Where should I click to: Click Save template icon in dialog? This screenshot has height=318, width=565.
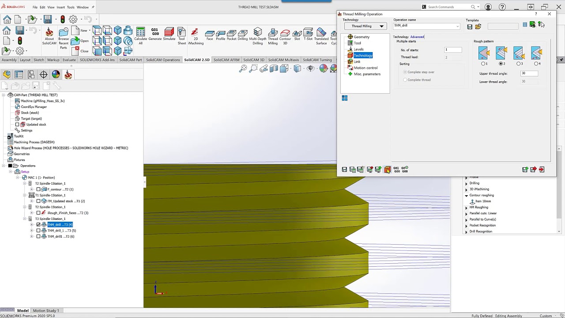[470, 27]
